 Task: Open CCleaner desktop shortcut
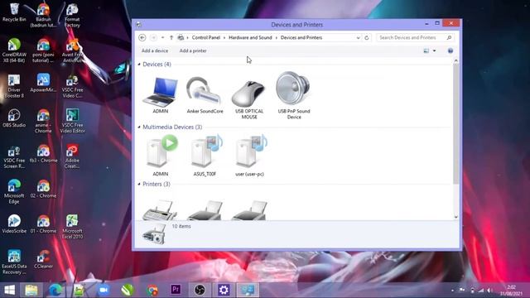[43, 259]
